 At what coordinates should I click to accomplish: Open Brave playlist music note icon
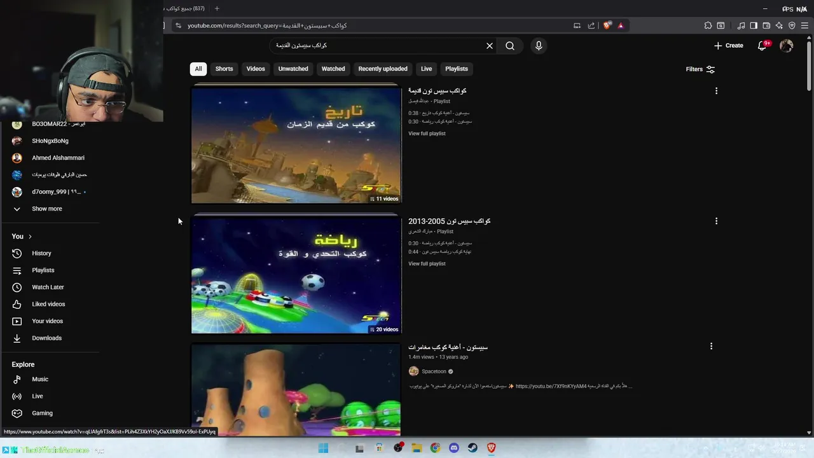[741, 25]
